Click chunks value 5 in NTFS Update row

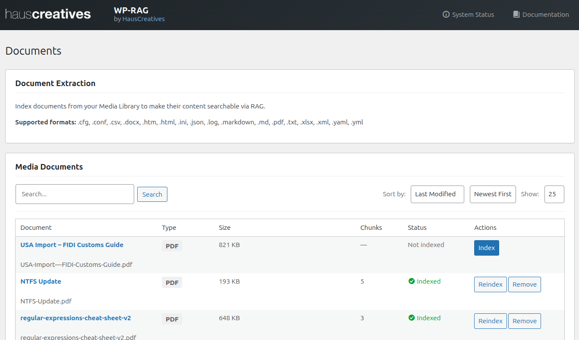[362, 281]
